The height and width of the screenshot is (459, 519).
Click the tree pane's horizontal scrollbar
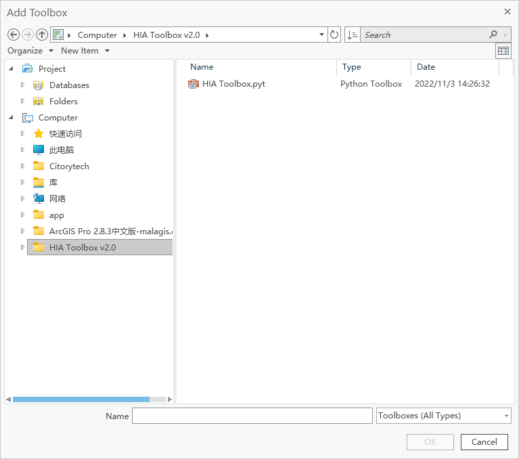[x=81, y=399]
